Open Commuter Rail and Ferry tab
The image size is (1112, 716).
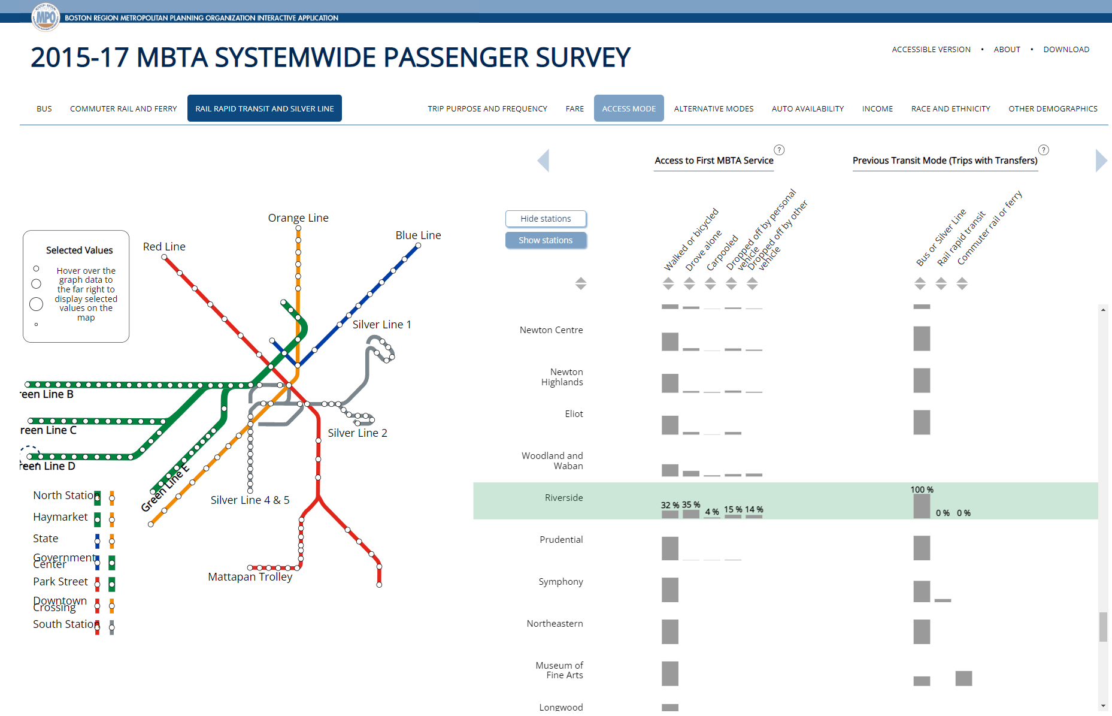(123, 108)
